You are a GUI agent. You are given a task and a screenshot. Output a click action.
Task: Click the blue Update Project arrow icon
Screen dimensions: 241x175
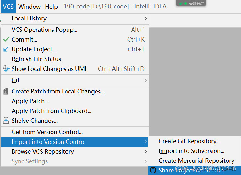[x=6, y=49]
